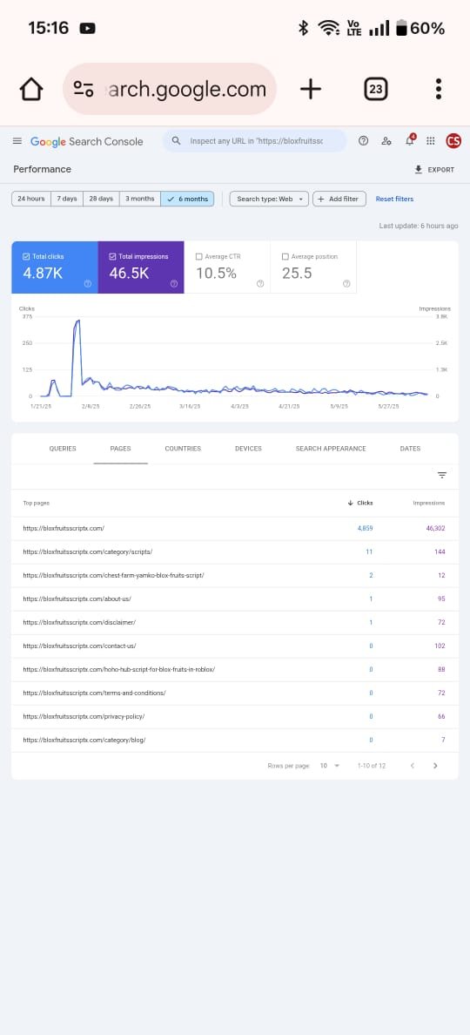The height and width of the screenshot is (1035, 470).
Task: Tap the browser home icon
Action: 31,89
